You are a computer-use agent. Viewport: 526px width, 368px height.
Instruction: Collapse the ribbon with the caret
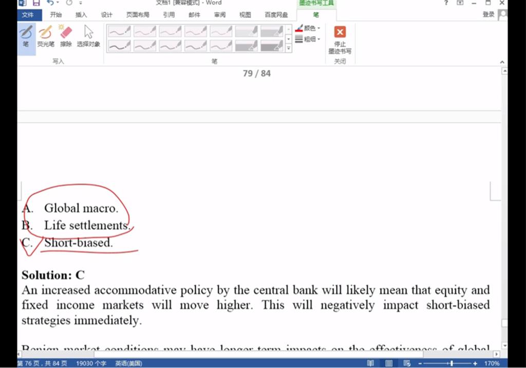(502, 62)
